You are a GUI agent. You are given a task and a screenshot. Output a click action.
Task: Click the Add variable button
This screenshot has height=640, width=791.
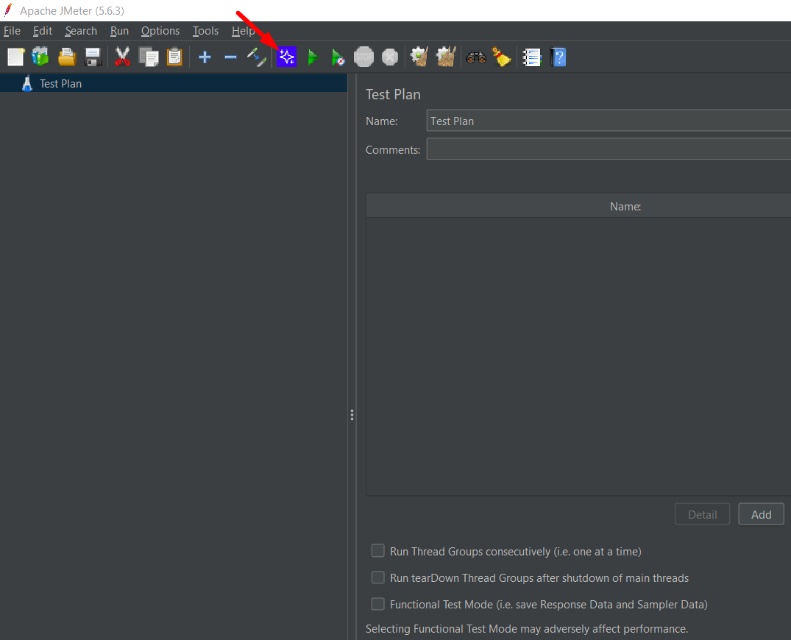762,514
